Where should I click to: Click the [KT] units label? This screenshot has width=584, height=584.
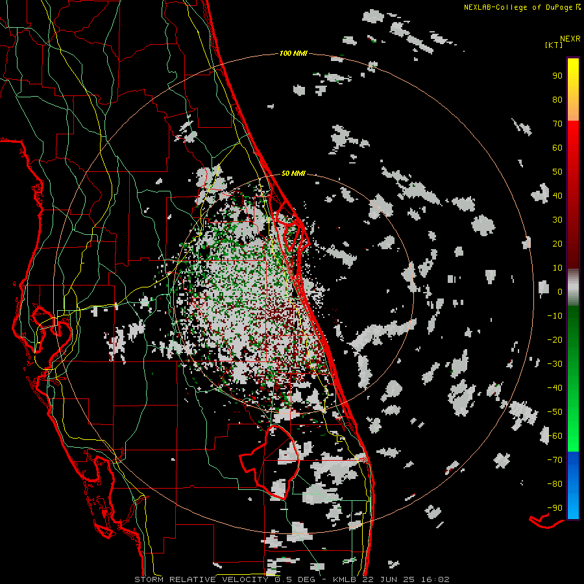[554, 45]
